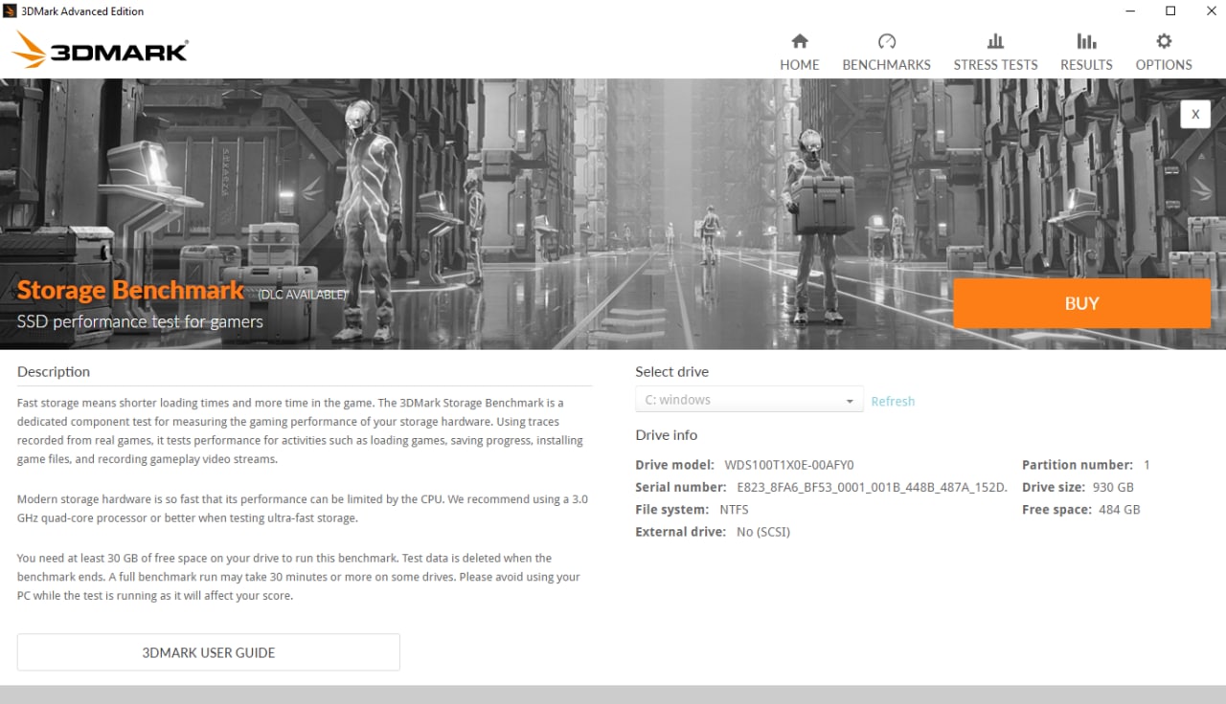Buy the Storage Benchmark DLC

[x=1081, y=303]
